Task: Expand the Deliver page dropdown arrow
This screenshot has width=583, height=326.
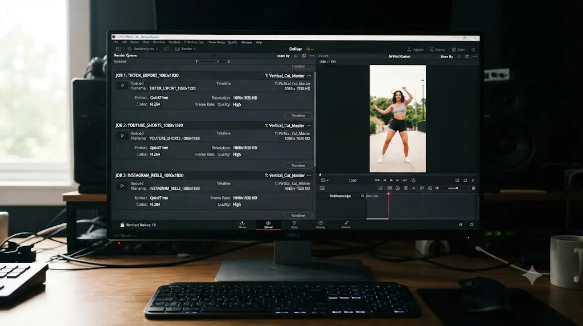Action: click(x=313, y=49)
